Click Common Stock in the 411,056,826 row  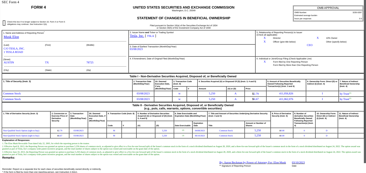pyautogui.click(x=12, y=94)
